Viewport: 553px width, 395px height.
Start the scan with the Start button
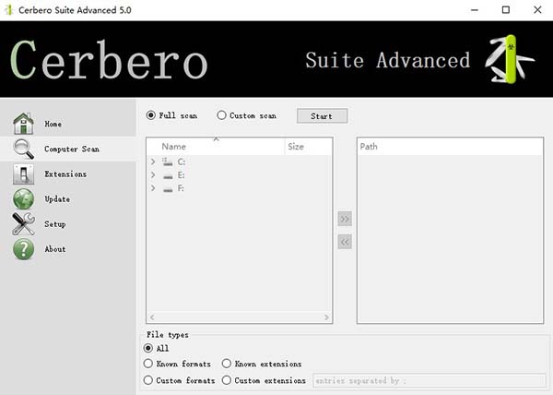tap(322, 115)
